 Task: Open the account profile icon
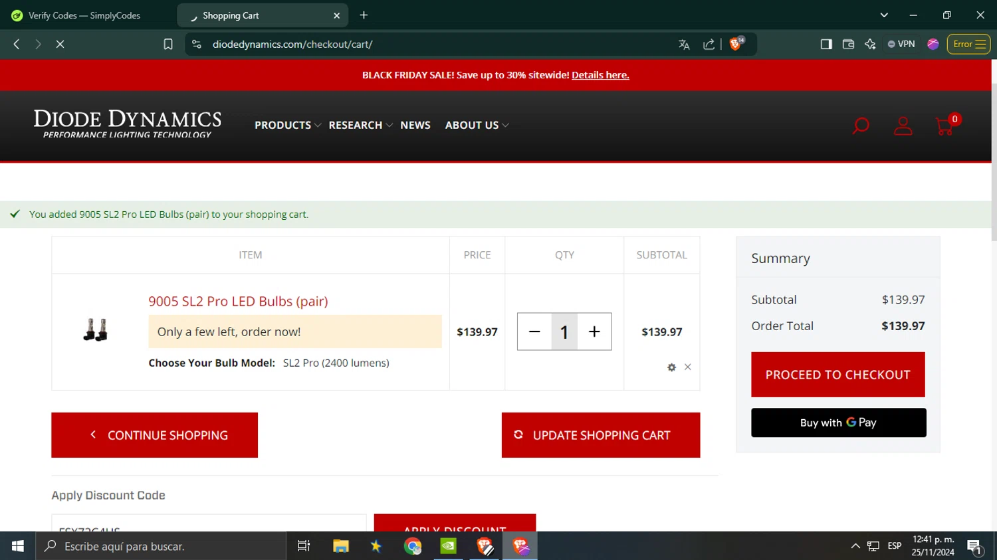pos(903,126)
